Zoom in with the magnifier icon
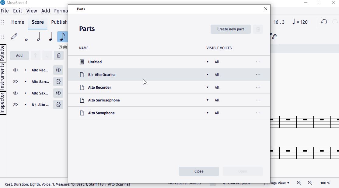This screenshot has height=188, width=339. click(x=299, y=183)
